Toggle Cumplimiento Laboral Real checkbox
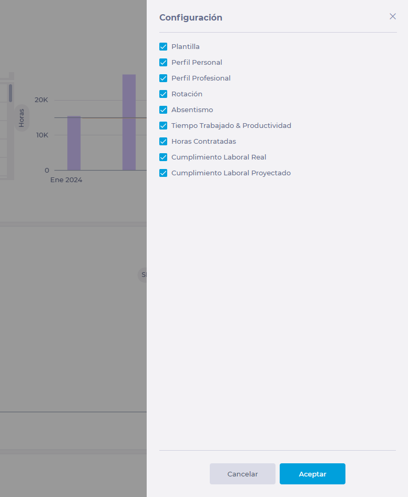The image size is (408, 497). 163,157
